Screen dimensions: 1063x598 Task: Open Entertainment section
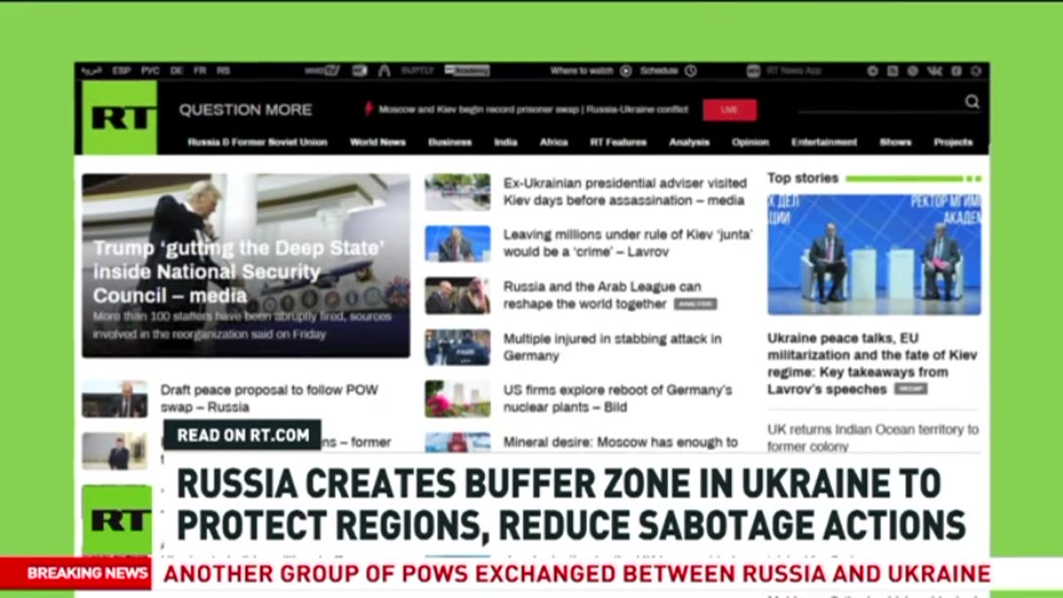pos(824,142)
